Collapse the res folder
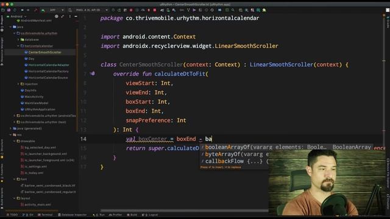This screenshot has height=219, width=390. point(10,135)
